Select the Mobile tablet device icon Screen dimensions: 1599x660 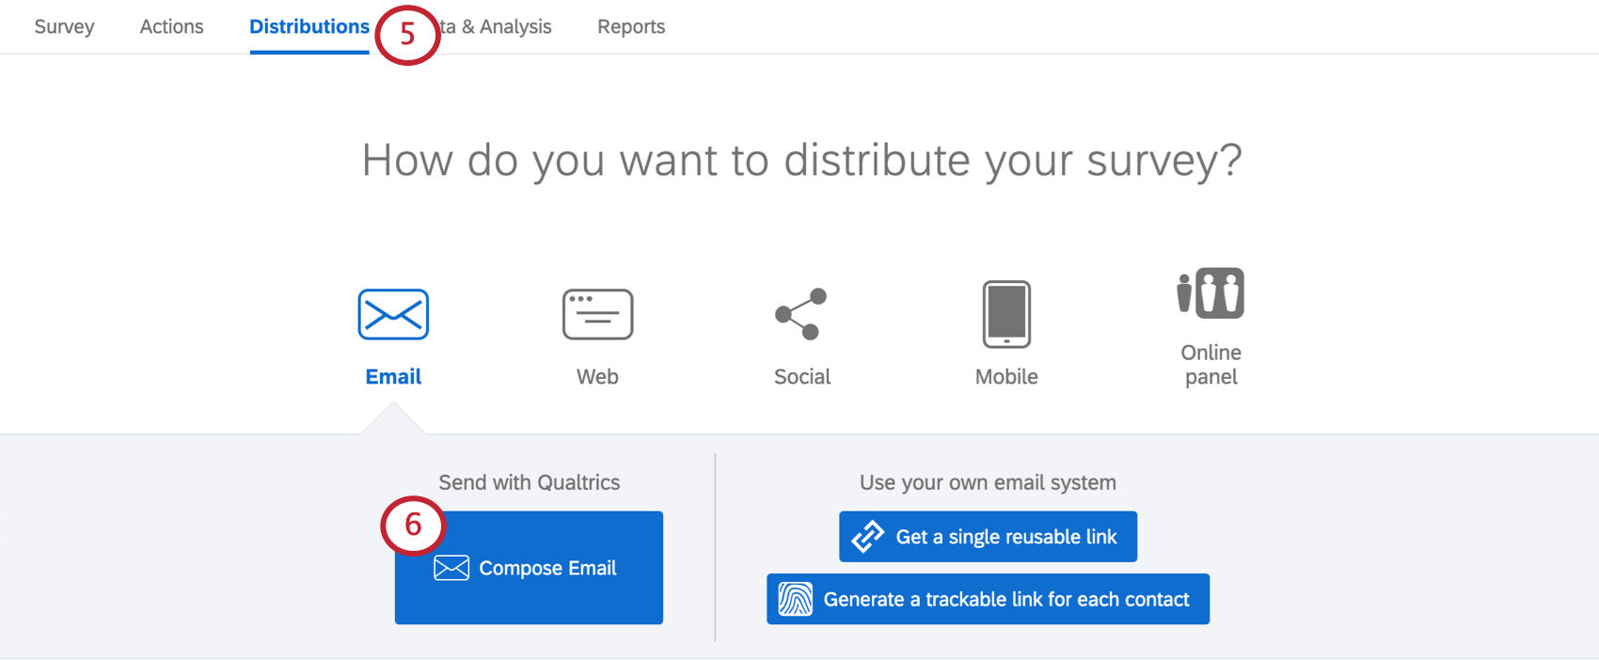[1006, 314]
